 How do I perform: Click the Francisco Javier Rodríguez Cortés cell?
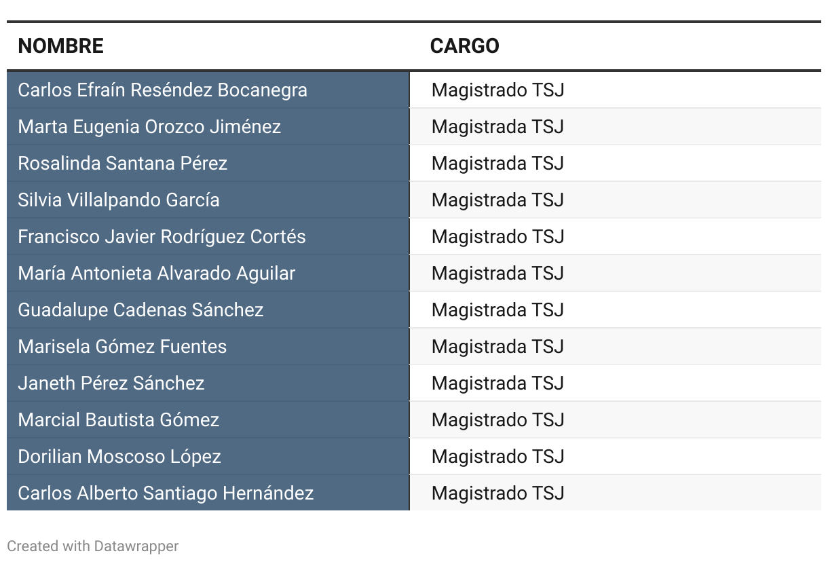point(208,236)
